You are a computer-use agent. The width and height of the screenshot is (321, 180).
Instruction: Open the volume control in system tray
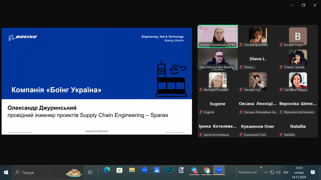click(278, 173)
